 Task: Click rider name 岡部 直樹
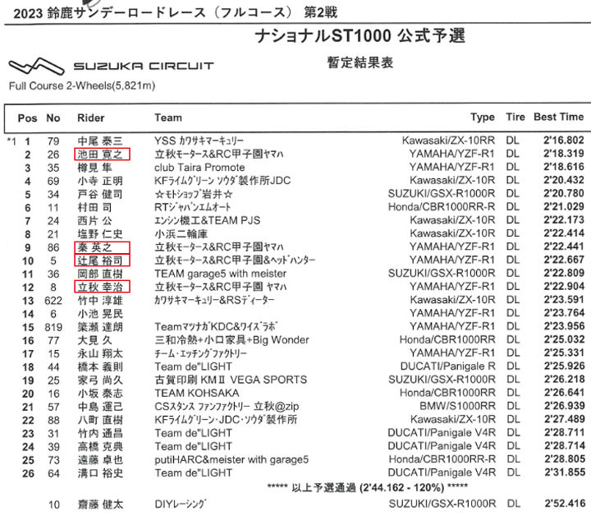(100, 274)
